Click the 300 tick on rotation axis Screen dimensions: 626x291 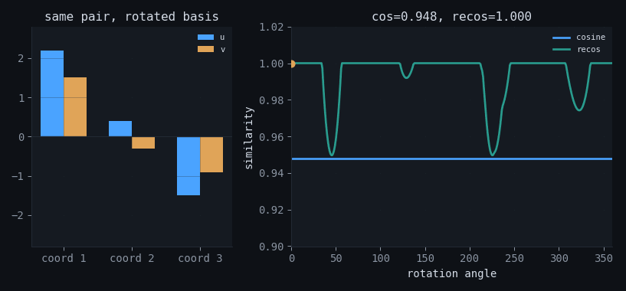click(559, 259)
